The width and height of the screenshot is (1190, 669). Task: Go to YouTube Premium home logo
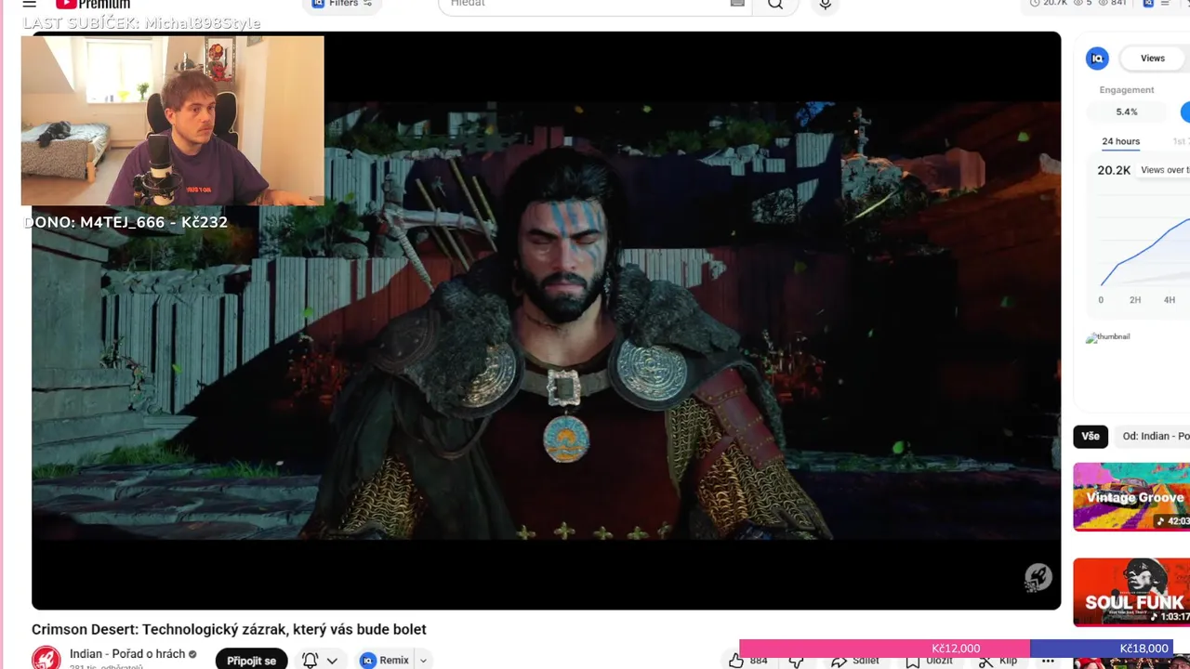[x=93, y=4]
